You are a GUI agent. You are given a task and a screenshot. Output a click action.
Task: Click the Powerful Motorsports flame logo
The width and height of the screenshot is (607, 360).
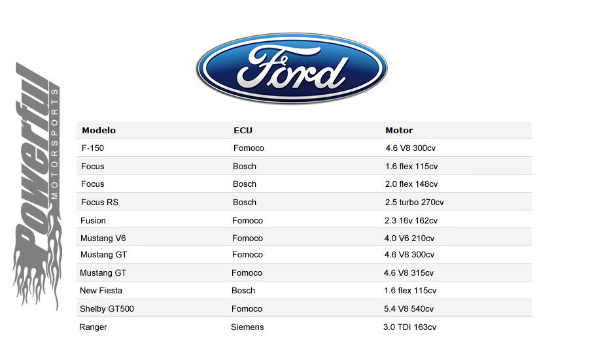click(x=37, y=186)
